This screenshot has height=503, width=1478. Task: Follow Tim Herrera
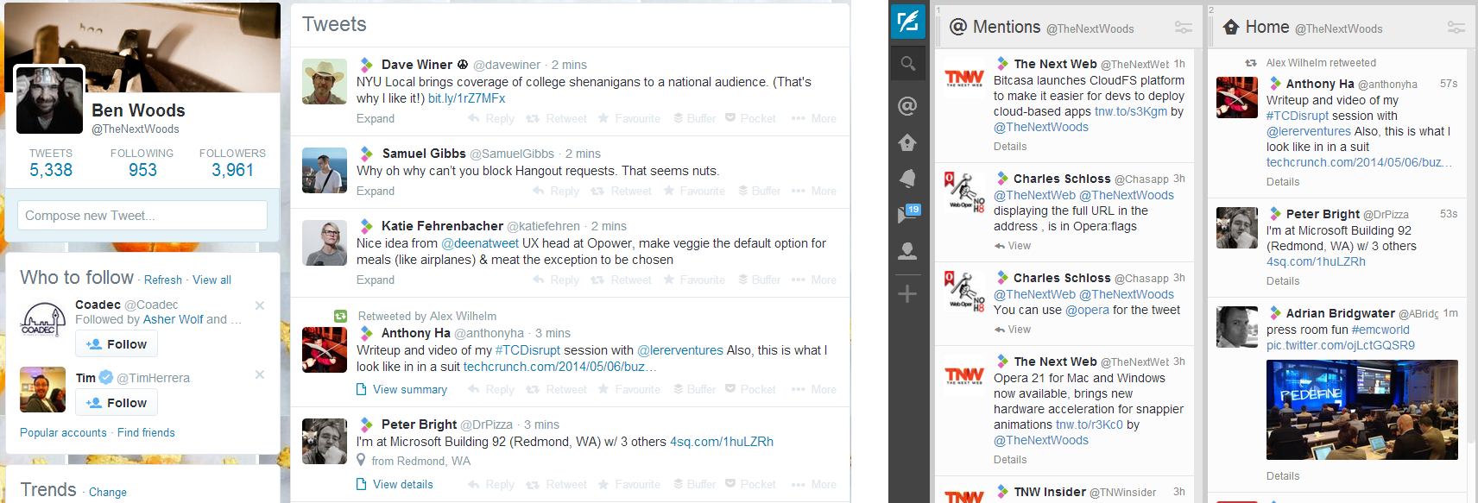(117, 403)
